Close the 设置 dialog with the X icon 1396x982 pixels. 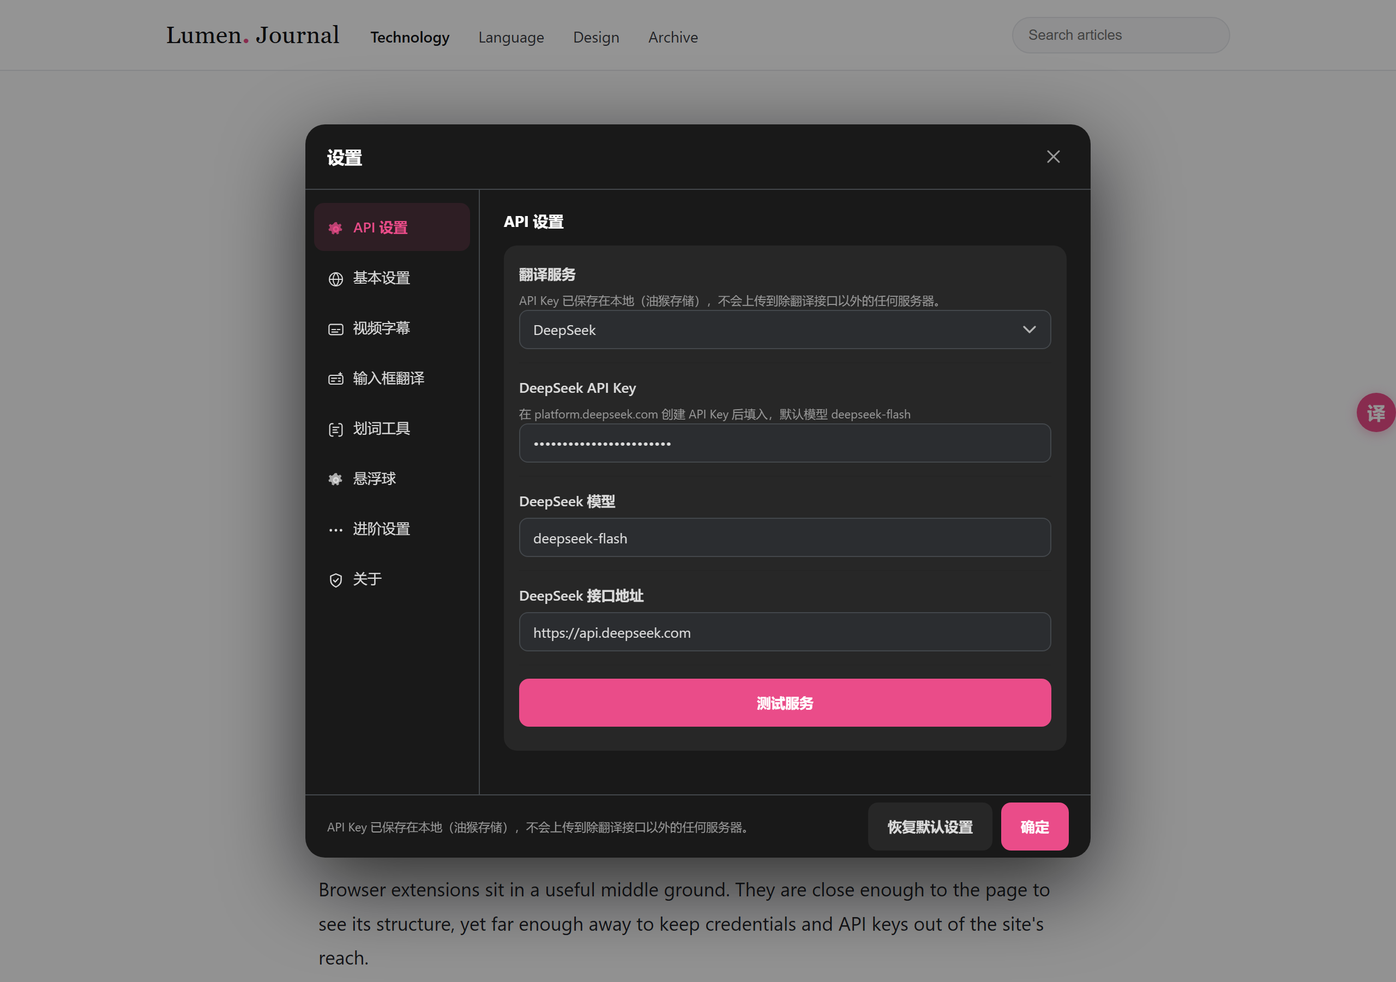[x=1053, y=157]
